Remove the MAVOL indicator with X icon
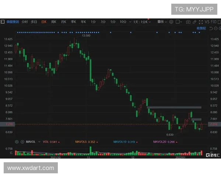This screenshot has height=177, width=221. tap(22, 142)
